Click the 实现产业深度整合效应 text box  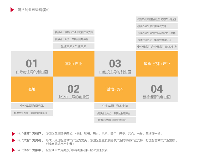pyautogui.click(x=157, y=19)
